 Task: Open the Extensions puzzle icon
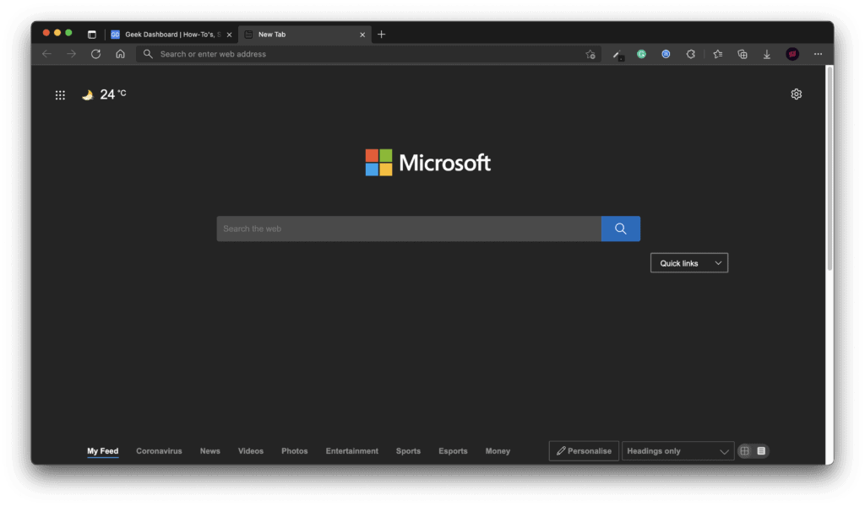pyautogui.click(x=691, y=54)
